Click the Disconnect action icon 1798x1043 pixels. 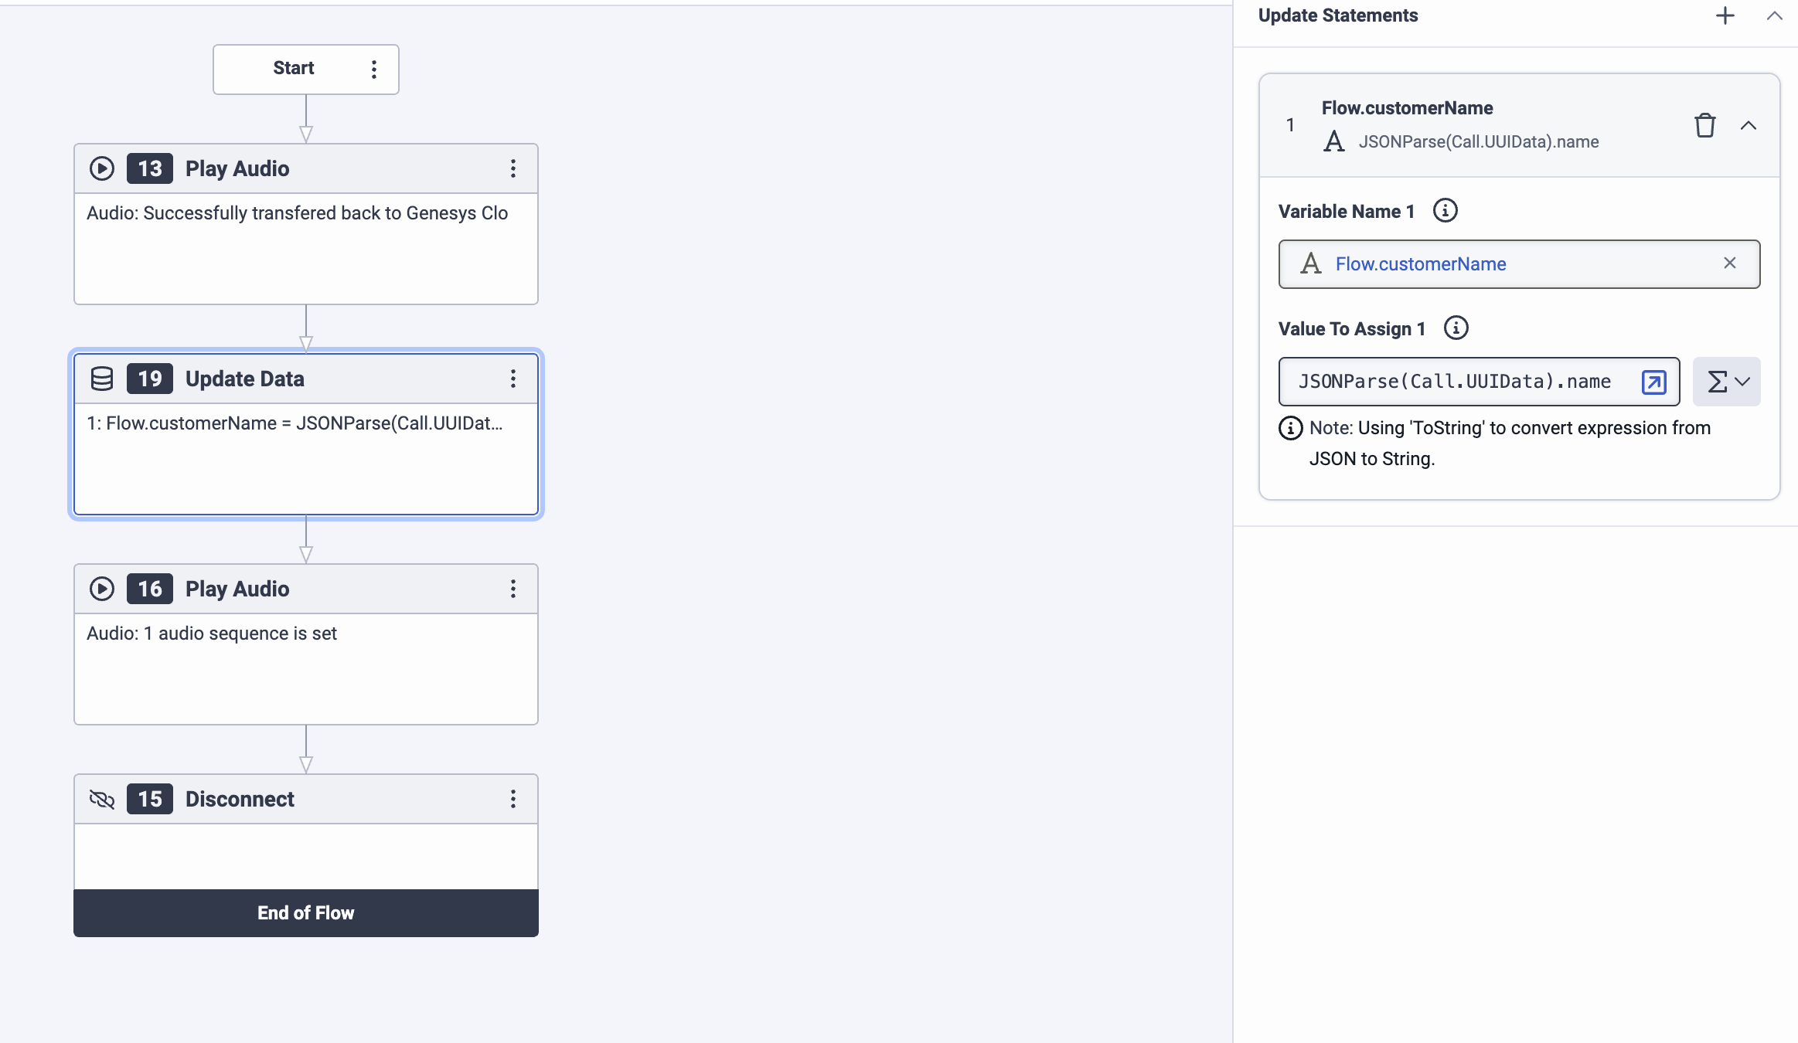click(x=102, y=799)
